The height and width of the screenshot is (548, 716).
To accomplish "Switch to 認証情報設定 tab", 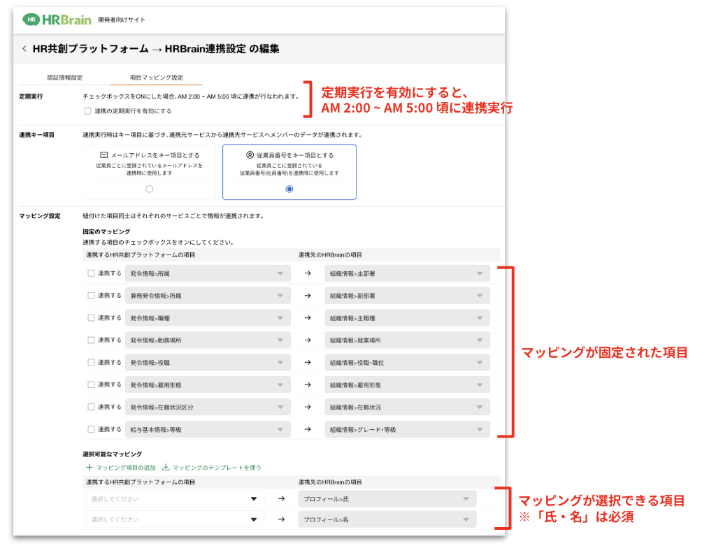I will (x=65, y=78).
